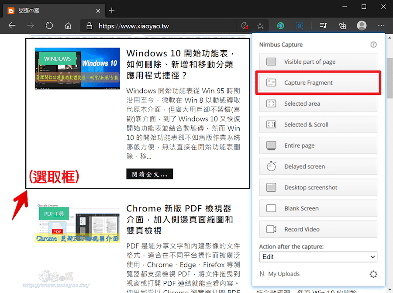The height and width of the screenshot is (293, 393).
Task: Click the Nimbus Capture extension icon
Action: pyautogui.click(x=299, y=26)
